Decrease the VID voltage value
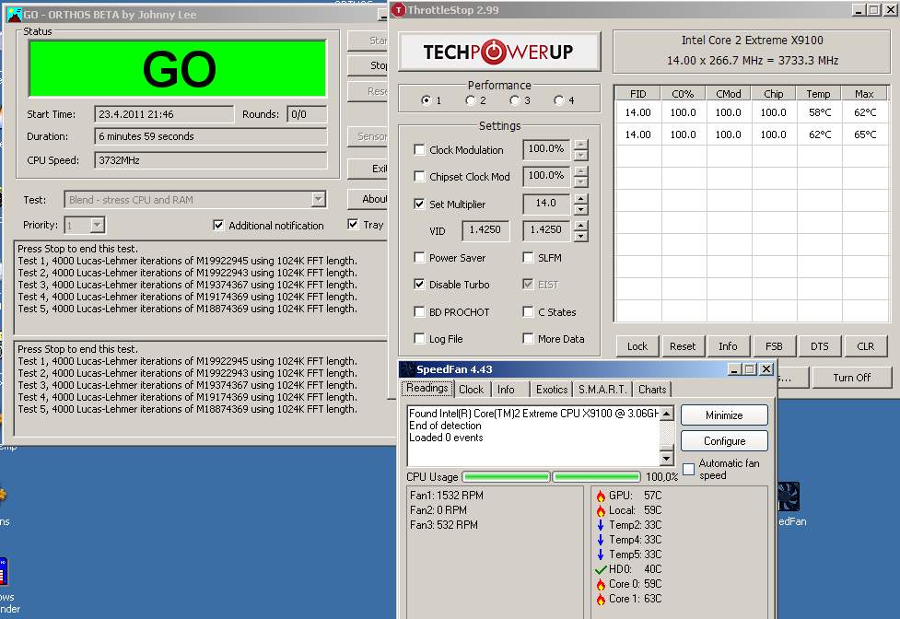 pyautogui.click(x=581, y=236)
